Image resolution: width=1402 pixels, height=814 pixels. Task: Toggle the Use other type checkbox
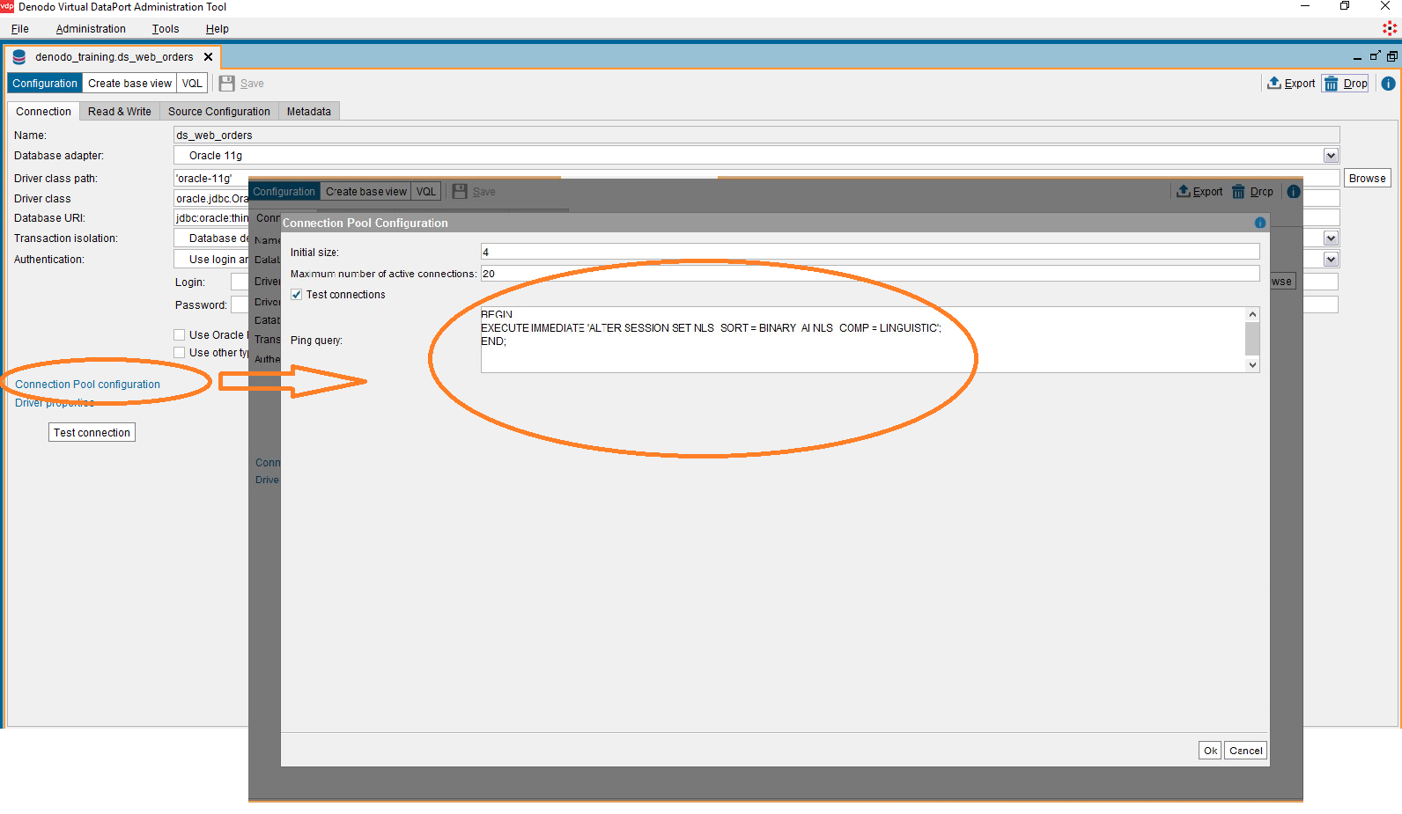(x=180, y=353)
